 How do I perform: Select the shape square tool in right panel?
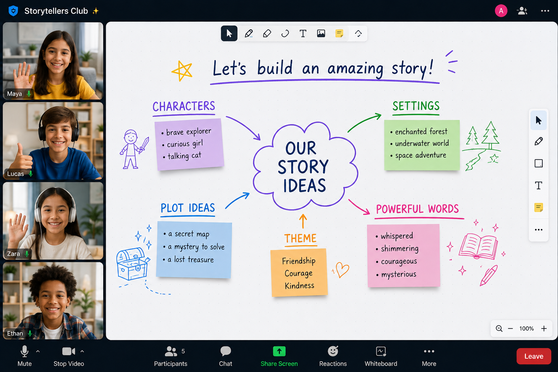(539, 163)
